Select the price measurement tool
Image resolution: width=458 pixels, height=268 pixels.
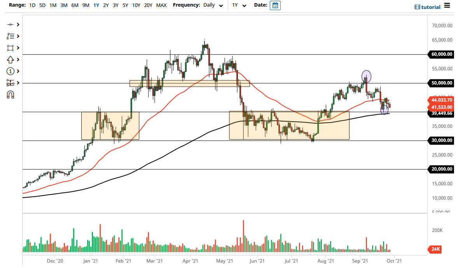pos(11,83)
